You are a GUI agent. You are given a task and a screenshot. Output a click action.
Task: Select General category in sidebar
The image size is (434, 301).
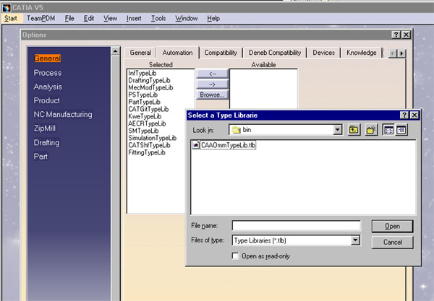(x=47, y=58)
